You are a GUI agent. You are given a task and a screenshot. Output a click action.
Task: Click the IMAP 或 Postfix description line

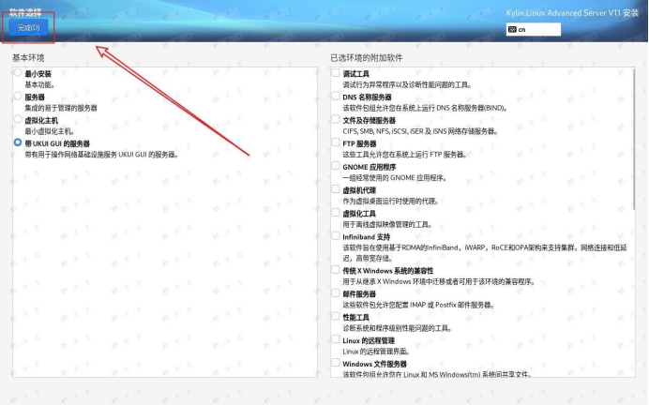click(x=418, y=305)
